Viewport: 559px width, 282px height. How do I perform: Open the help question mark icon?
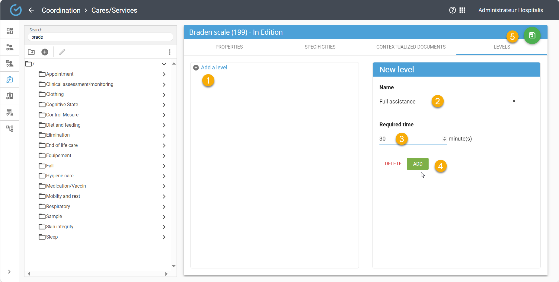452,10
